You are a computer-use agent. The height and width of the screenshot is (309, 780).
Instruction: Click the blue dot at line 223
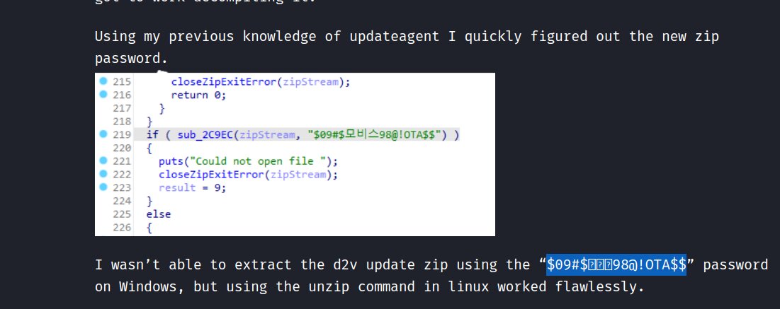[x=103, y=187]
